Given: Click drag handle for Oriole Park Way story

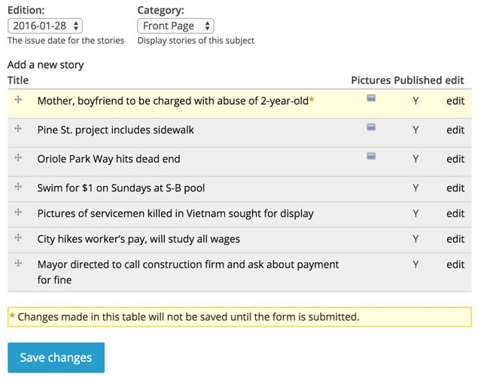Looking at the screenshot, I should tap(18, 158).
